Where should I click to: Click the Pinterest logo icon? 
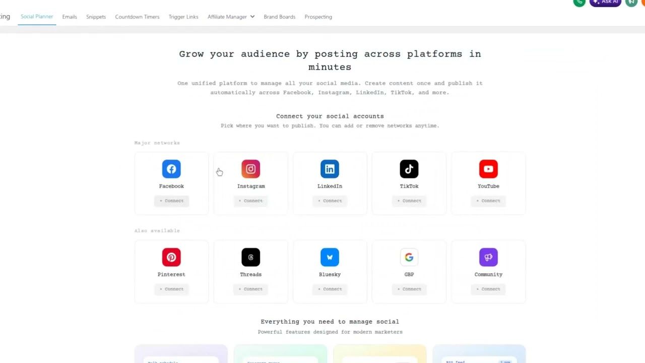point(171,257)
